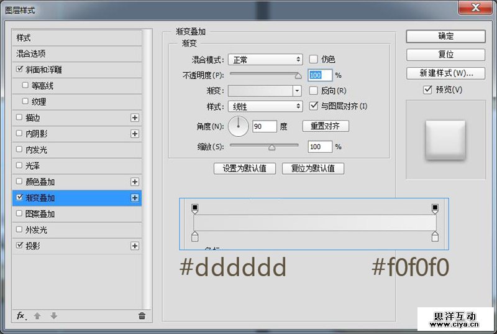This screenshot has height=334, width=497.
Task: Click plus icon next to 描边
Action: click(x=134, y=118)
